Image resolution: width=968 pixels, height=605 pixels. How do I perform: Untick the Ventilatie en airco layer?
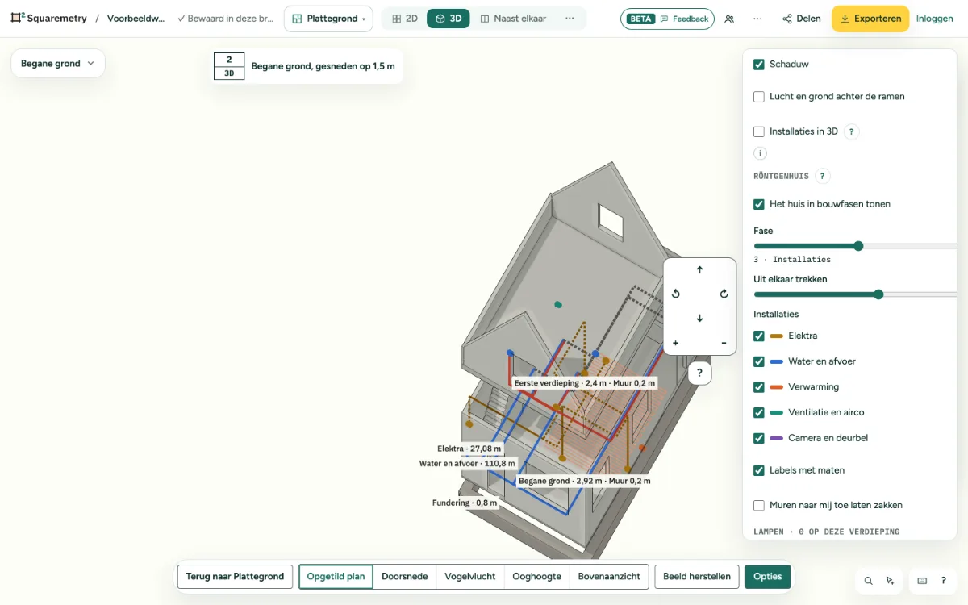pos(759,412)
